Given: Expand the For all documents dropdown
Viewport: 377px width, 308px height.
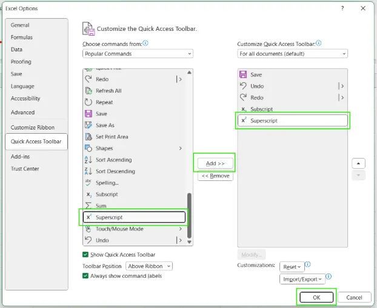Looking at the screenshot, I should (293, 54).
